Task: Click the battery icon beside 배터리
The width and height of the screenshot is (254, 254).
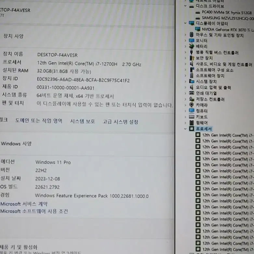Action: (x=192, y=46)
